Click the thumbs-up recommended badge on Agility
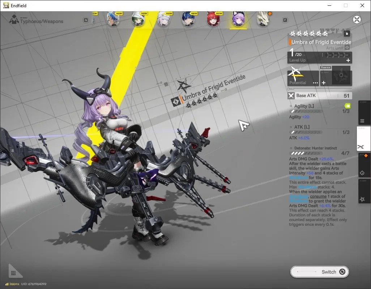371x289 pixels. [347, 105]
